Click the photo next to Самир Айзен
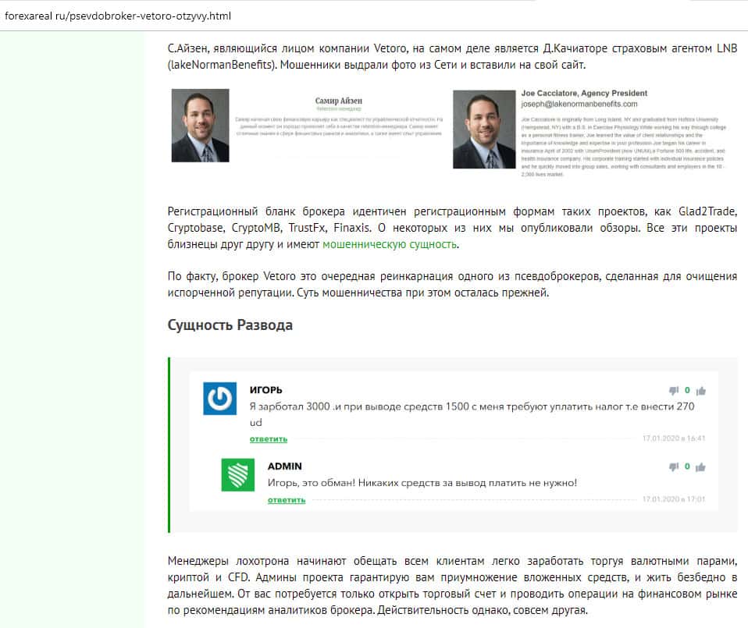 click(x=201, y=126)
